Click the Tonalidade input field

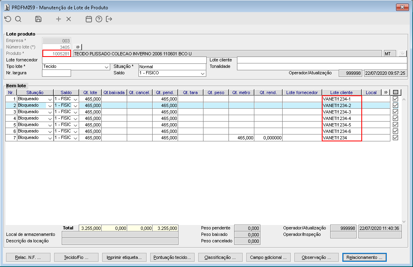322,67
